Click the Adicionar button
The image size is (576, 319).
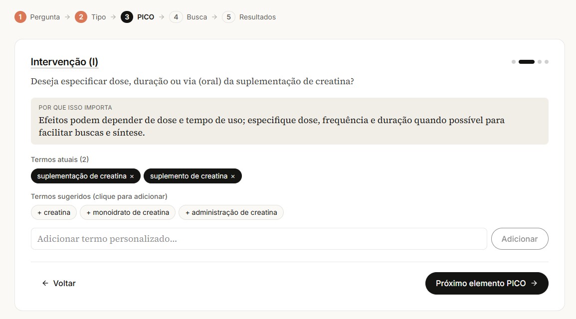click(x=520, y=239)
